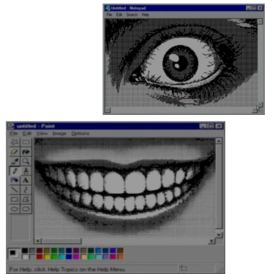Choose the hot pink crimson swatch
Image resolution: width=274 pixels, height=274 pixels.
tap(113, 257)
